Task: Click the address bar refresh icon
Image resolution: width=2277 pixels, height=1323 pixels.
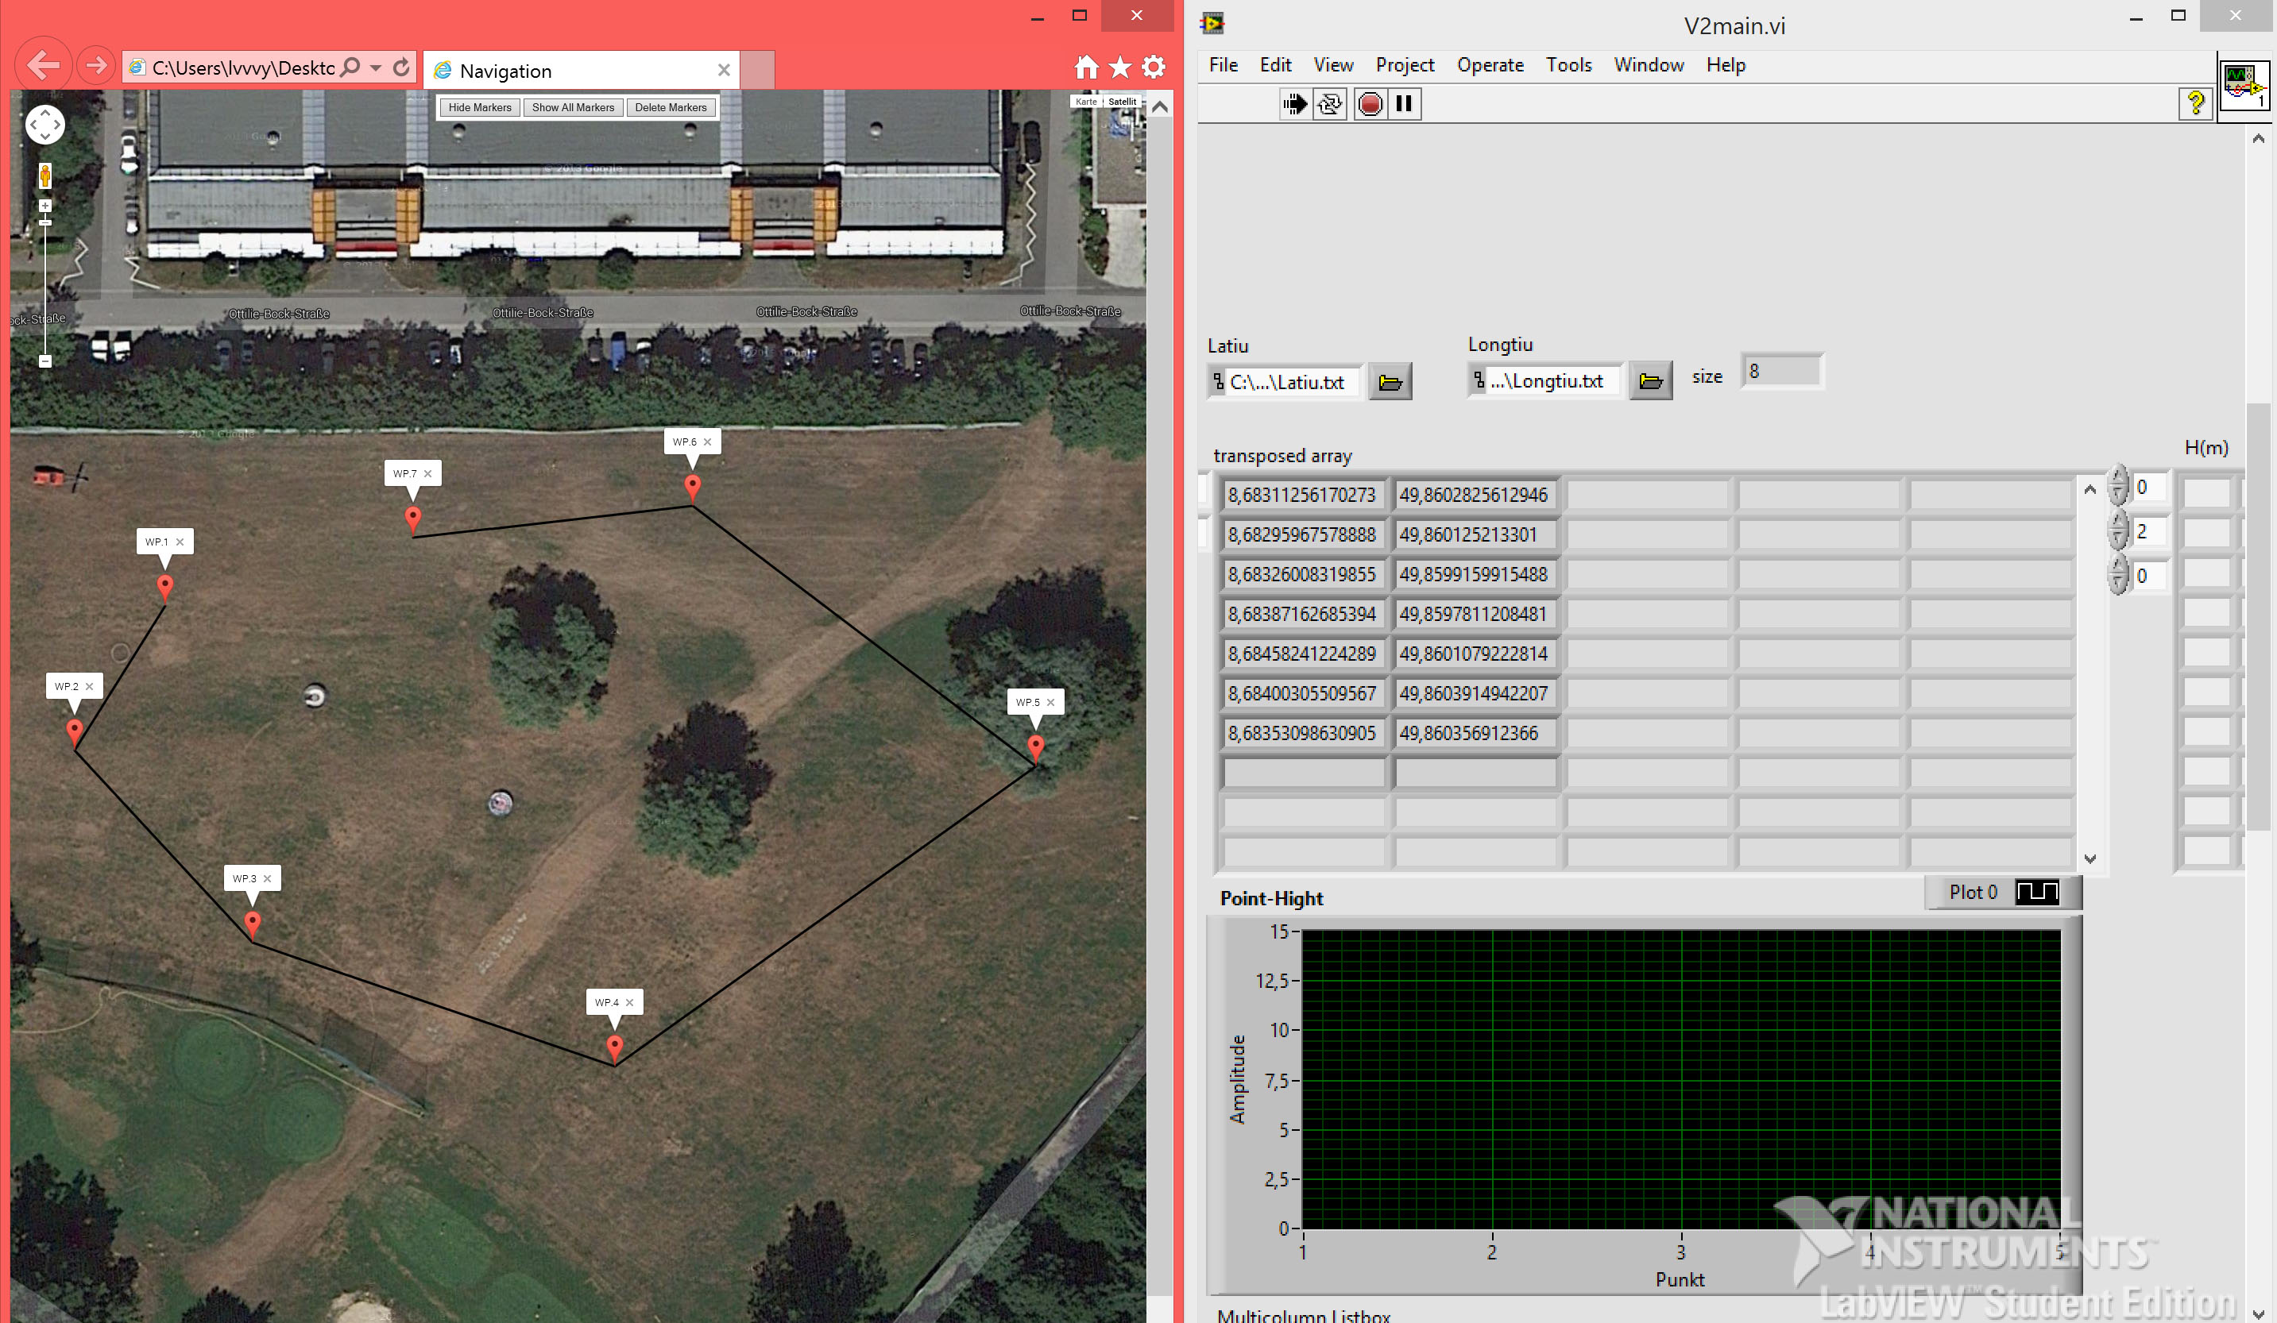Action: click(x=402, y=67)
